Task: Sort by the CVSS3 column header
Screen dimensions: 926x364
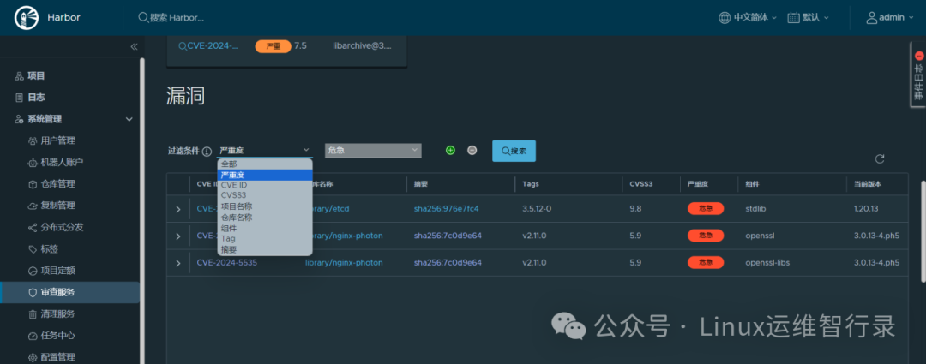Action: point(640,184)
